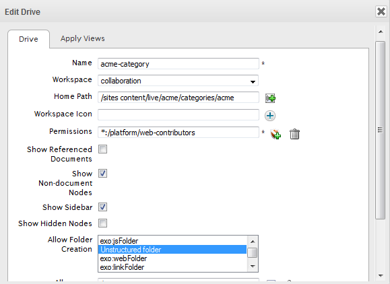Click the add Workspace Icon plus button
The image size is (390, 284).
click(x=270, y=116)
